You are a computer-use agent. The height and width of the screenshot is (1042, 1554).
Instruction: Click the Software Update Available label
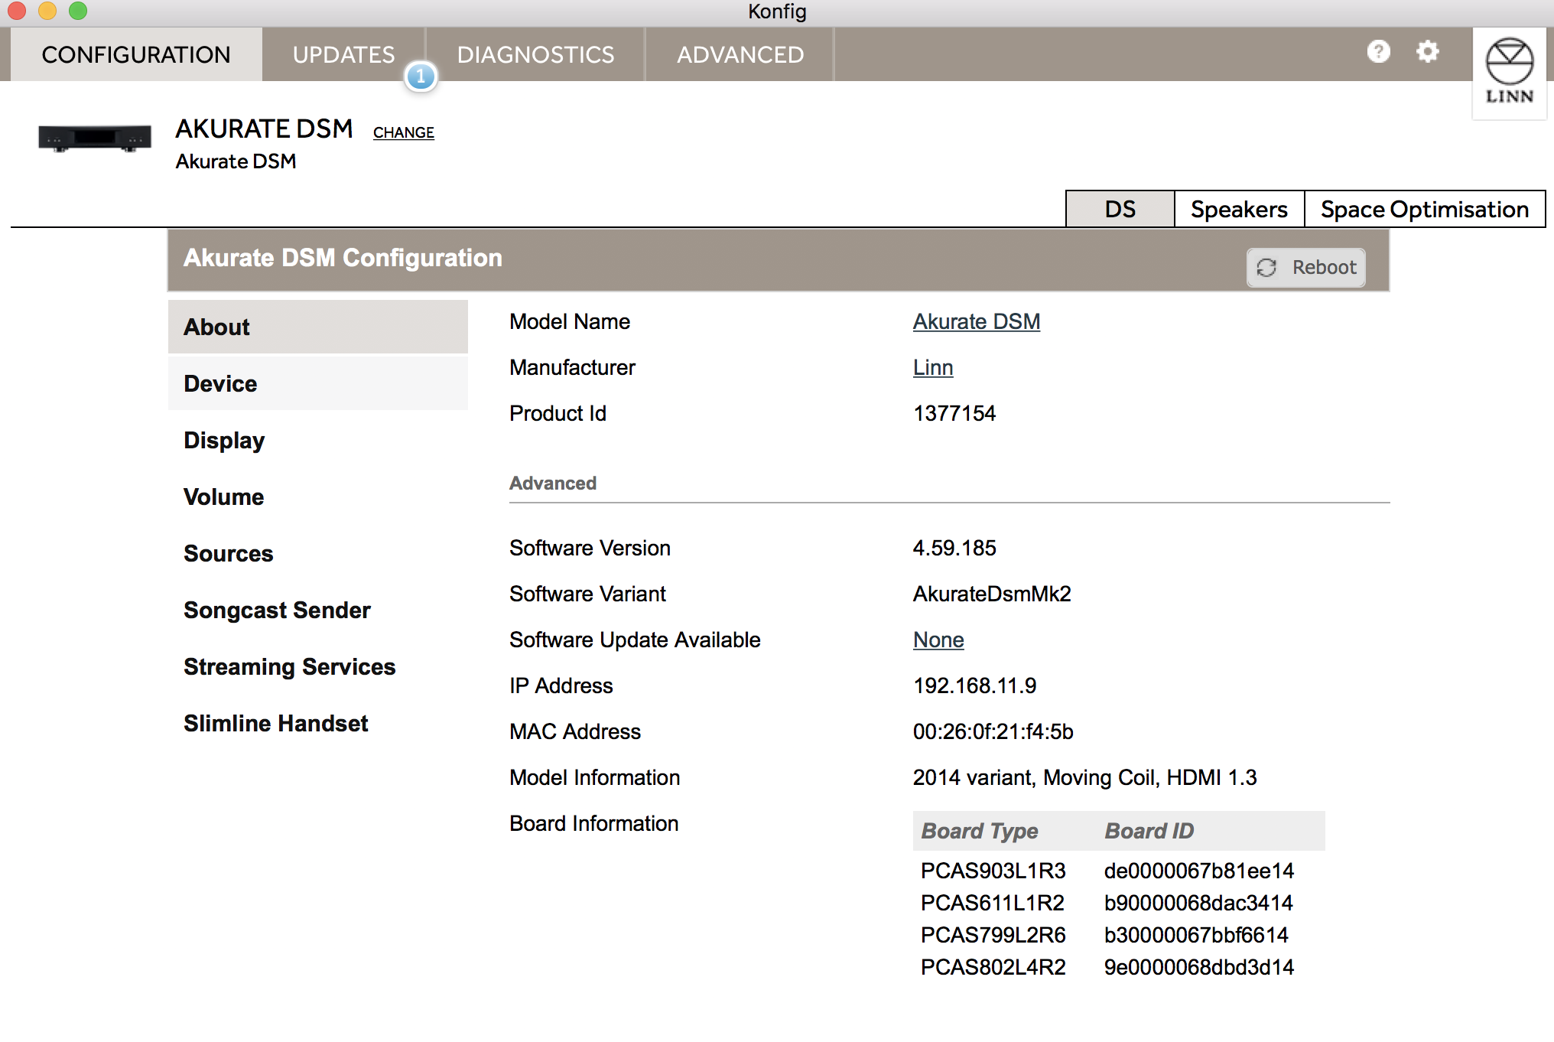(x=635, y=640)
